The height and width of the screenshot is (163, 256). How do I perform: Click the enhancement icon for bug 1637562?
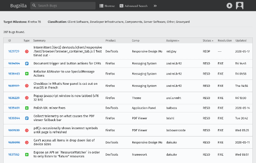[x=27, y=154]
